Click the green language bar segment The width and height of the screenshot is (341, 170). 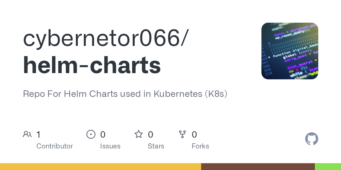point(328,167)
